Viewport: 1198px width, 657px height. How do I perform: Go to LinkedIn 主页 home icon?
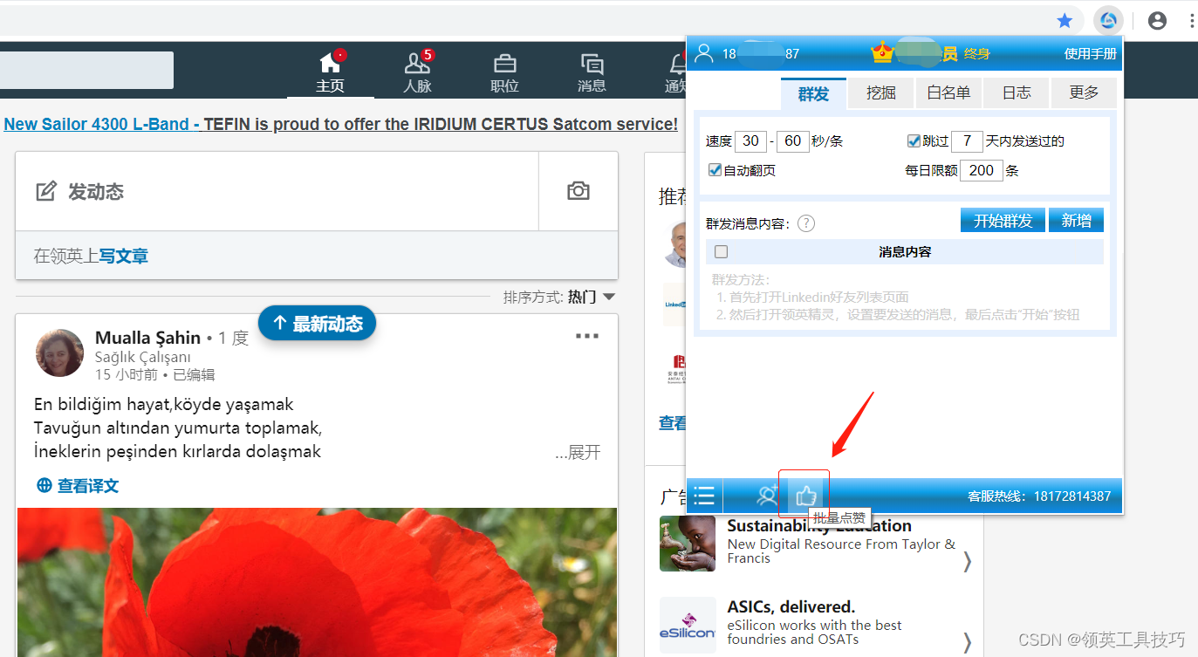click(x=331, y=63)
